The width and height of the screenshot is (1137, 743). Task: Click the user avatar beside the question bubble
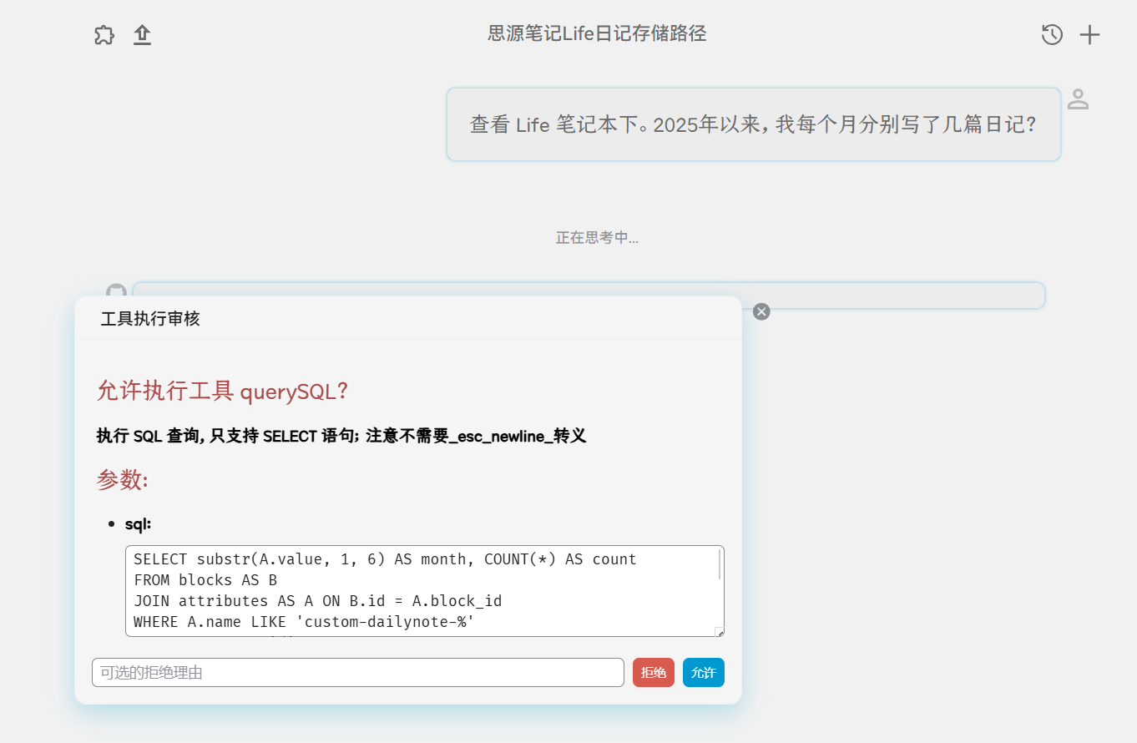pyautogui.click(x=1078, y=99)
